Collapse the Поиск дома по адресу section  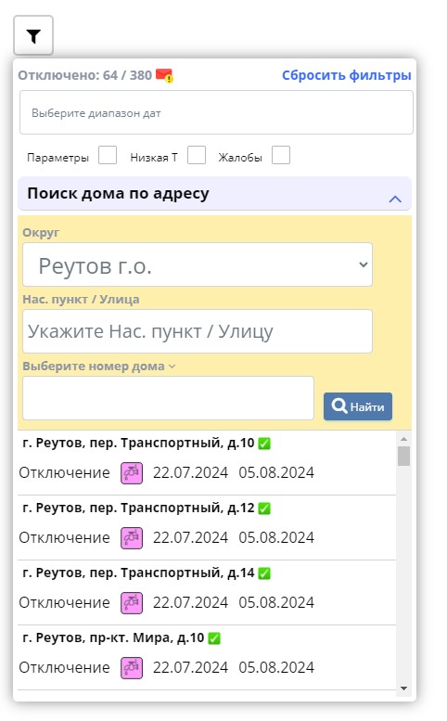395,199
